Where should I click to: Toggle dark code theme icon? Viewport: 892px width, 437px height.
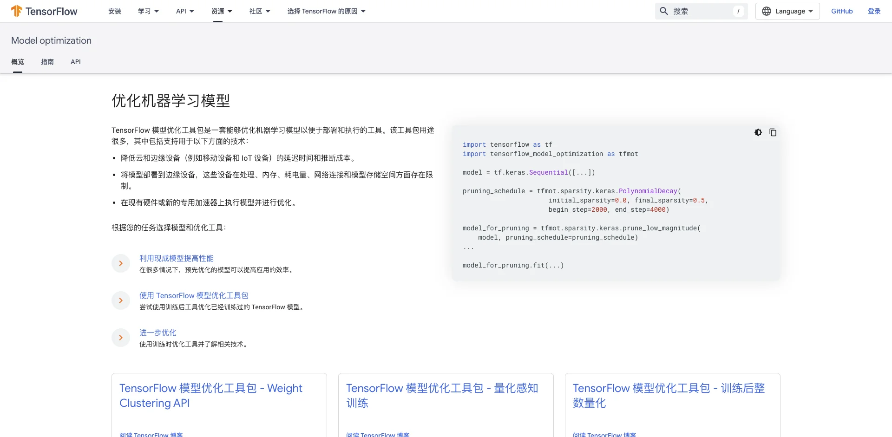point(758,132)
